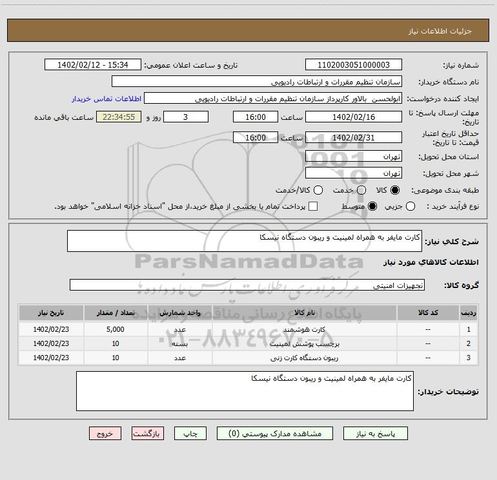This screenshot has width=497, height=480.
Task: Click the پاسخ به نیاز button
Action: pyautogui.click(x=376, y=434)
